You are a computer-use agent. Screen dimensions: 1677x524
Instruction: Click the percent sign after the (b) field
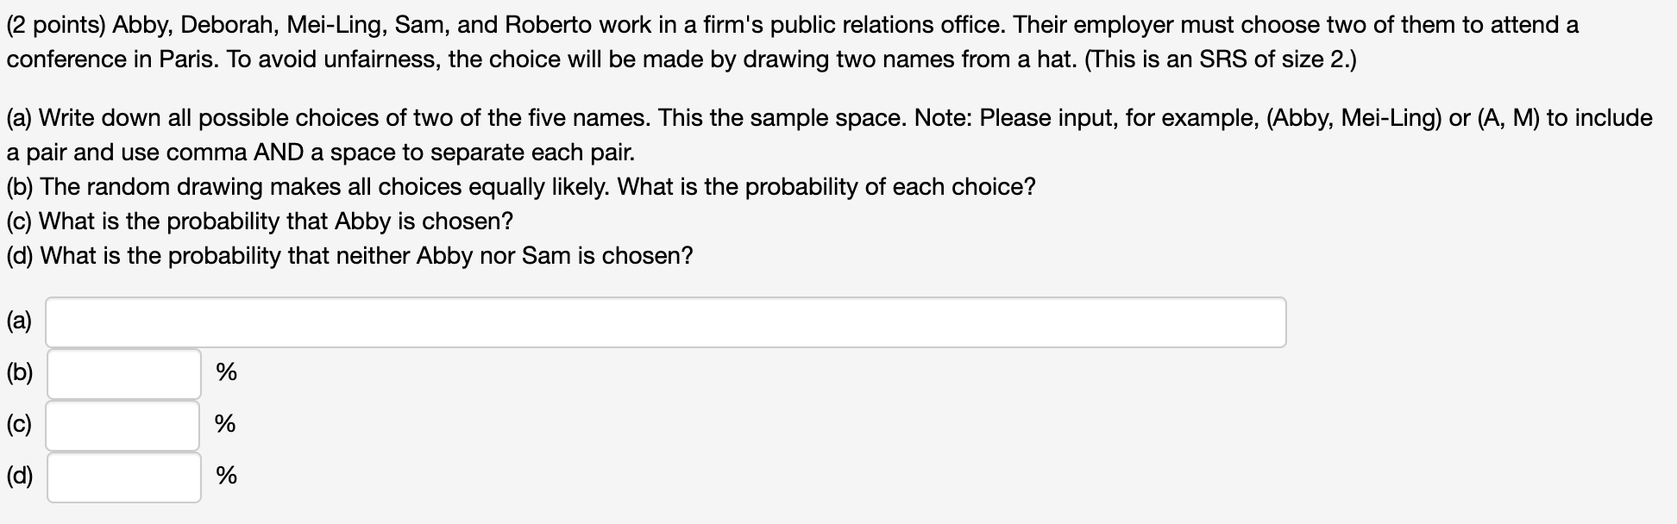click(x=227, y=372)
